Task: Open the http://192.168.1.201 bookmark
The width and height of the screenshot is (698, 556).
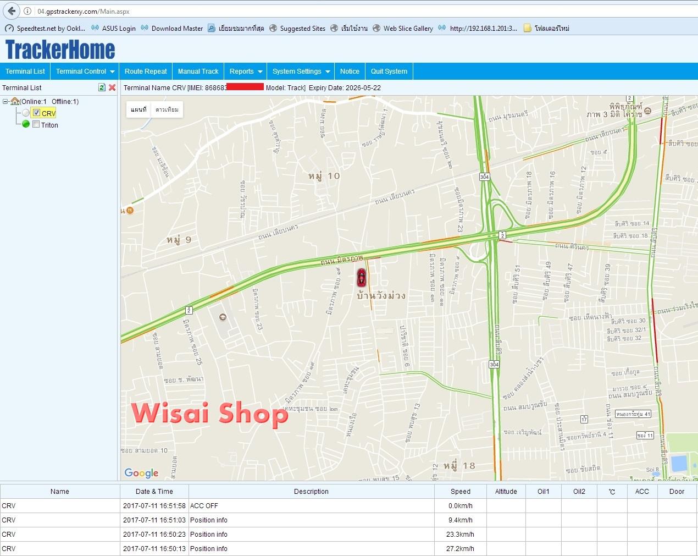Action: [478, 29]
